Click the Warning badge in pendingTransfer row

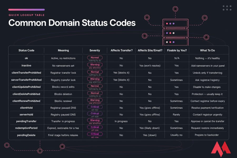[x=95, y=120]
